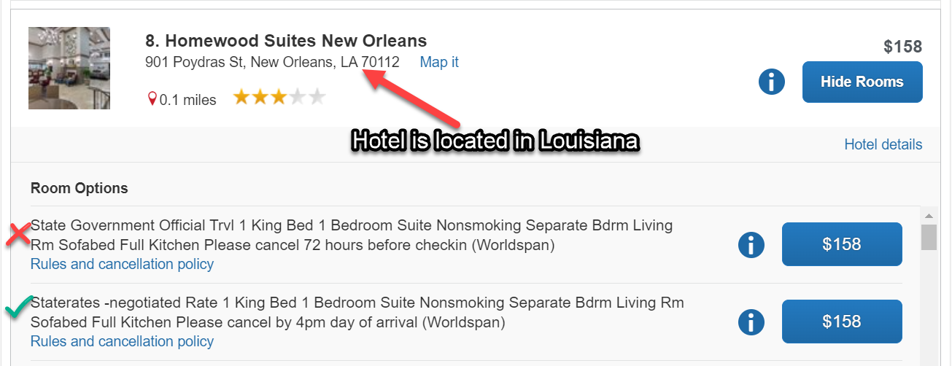
Task: Click the red annotation arrow
Action: pyautogui.click(x=412, y=96)
